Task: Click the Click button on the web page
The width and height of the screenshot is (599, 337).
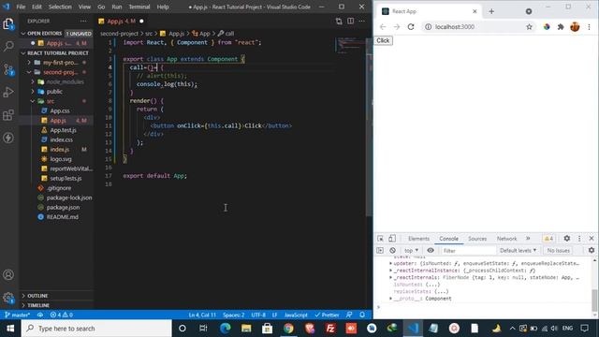Action: [x=383, y=40]
